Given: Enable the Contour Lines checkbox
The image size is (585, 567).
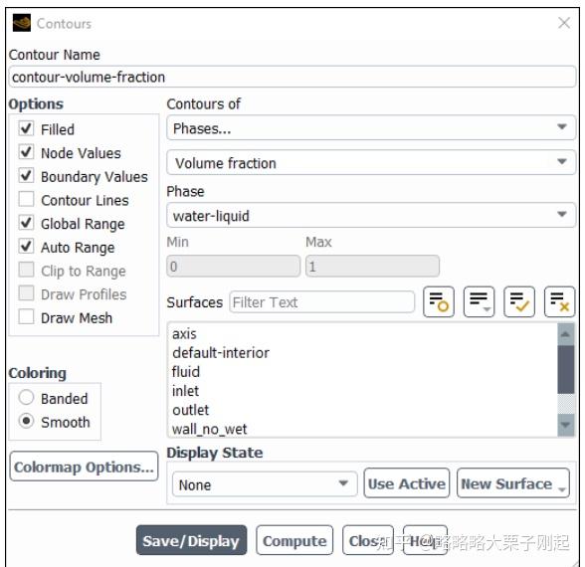Looking at the screenshot, I should point(26,199).
